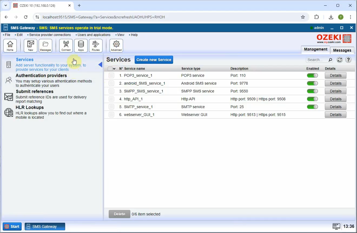Image resolution: width=357 pixels, height=233 pixels.
Task: Toggle off the SMTP_service_1 service switch
Action: click(x=312, y=107)
